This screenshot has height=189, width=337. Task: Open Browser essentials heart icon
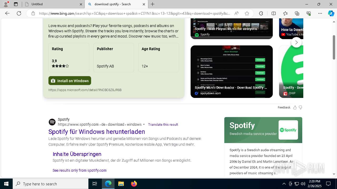309,13
